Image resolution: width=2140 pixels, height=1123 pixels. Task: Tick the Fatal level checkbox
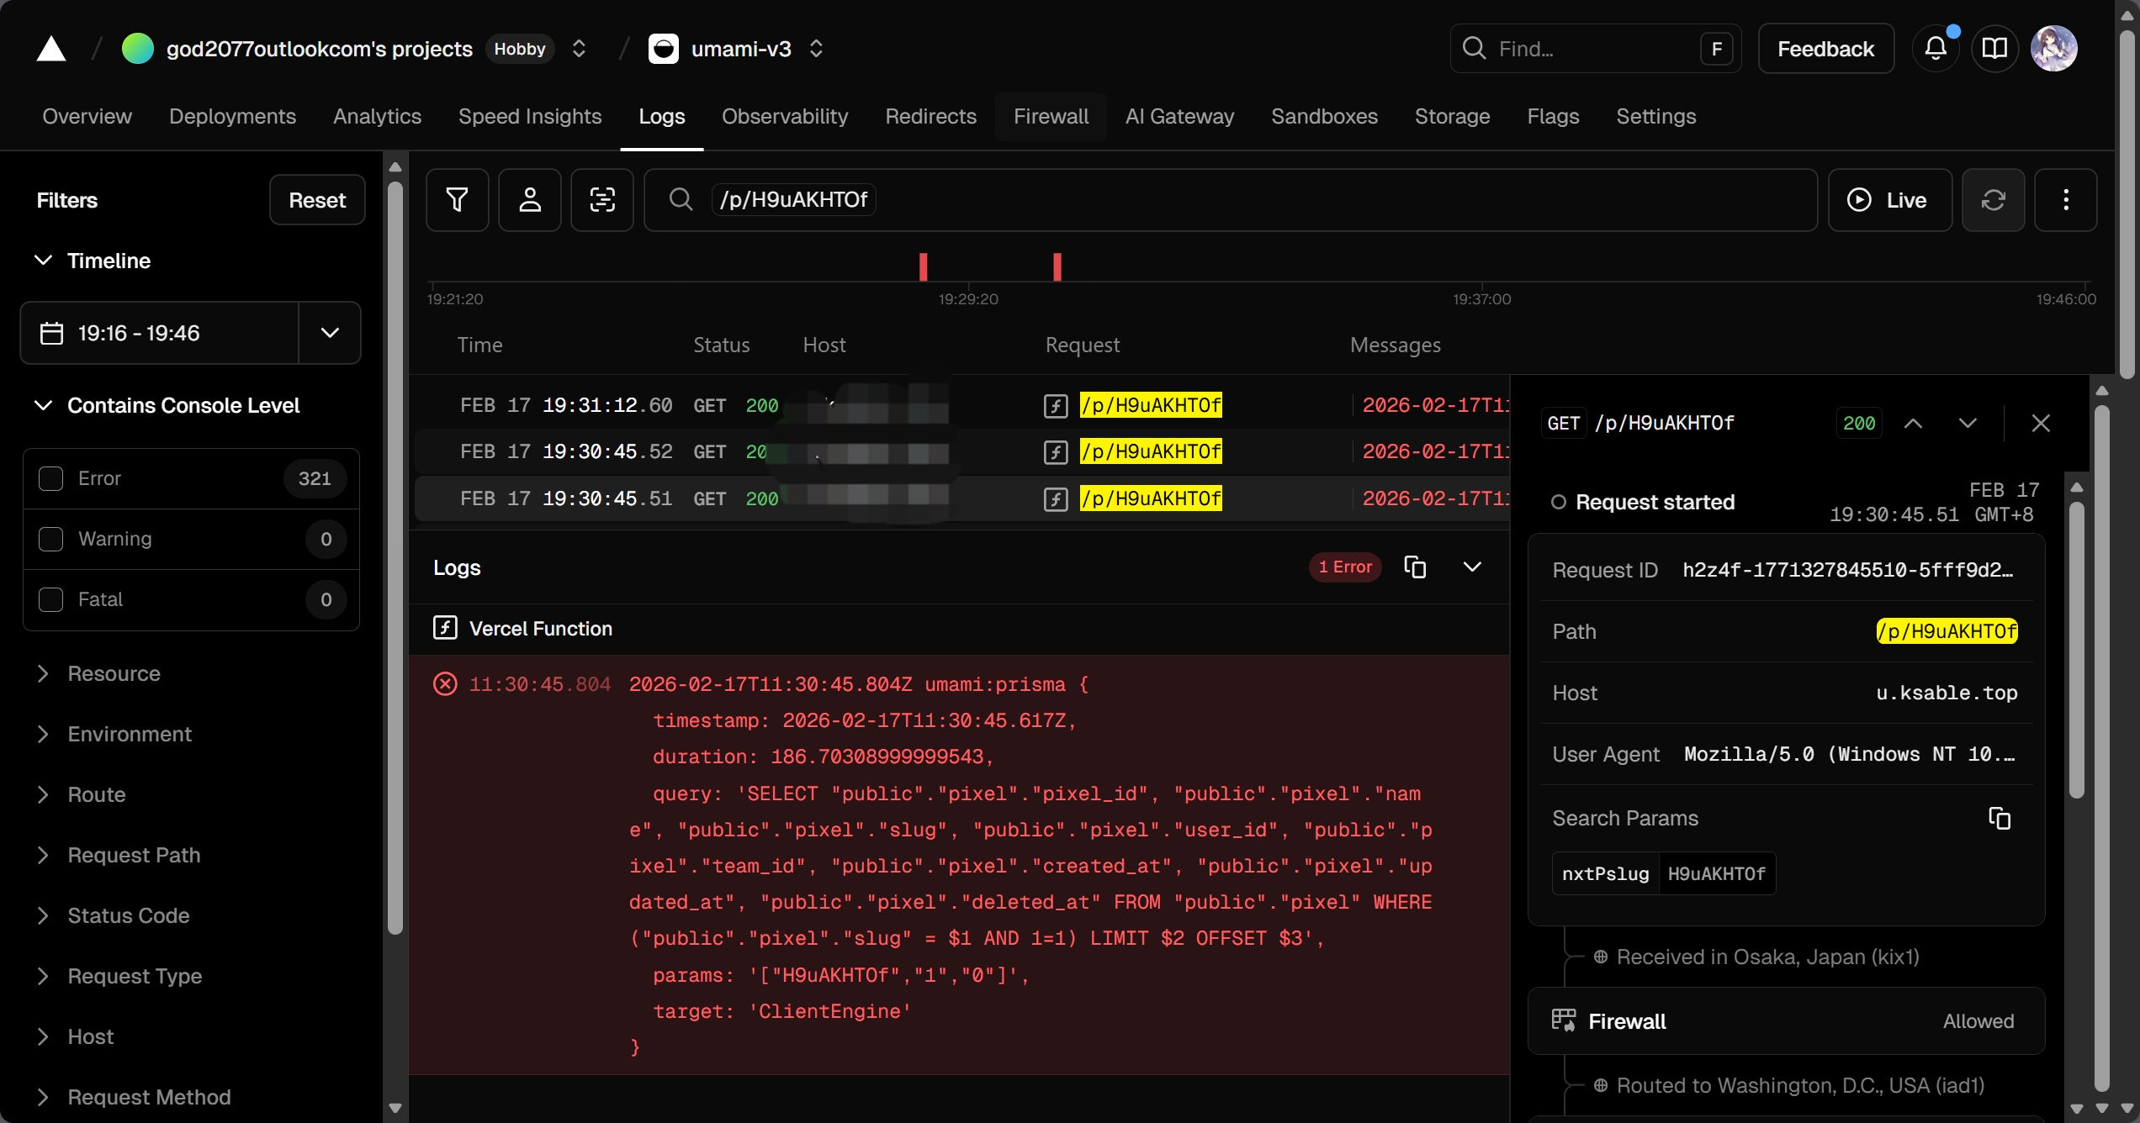coord(50,599)
